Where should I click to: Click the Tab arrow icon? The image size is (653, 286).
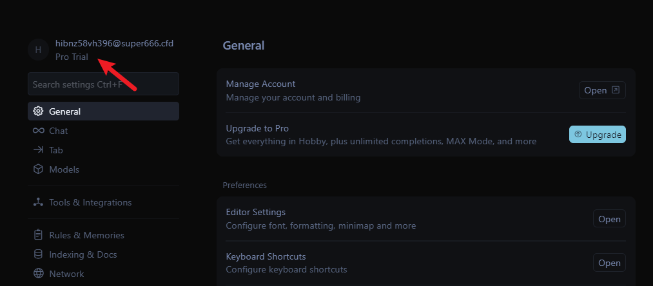pyautogui.click(x=38, y=150)
